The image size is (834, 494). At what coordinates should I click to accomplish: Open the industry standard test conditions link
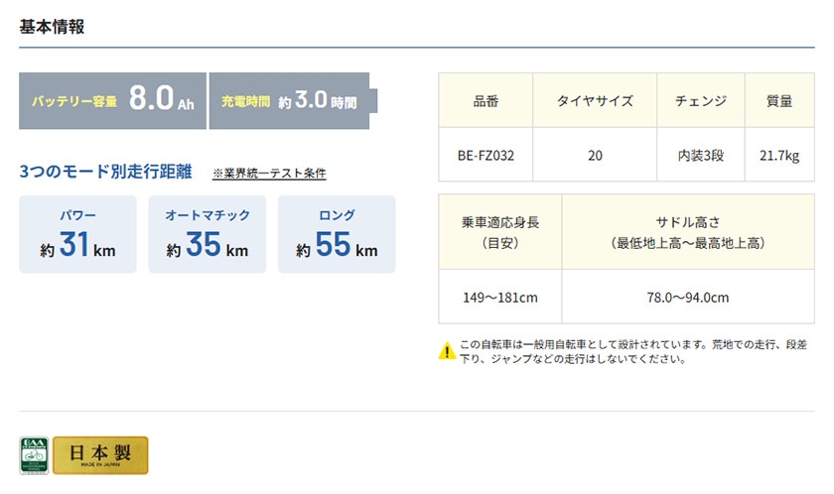pos(269,174)
